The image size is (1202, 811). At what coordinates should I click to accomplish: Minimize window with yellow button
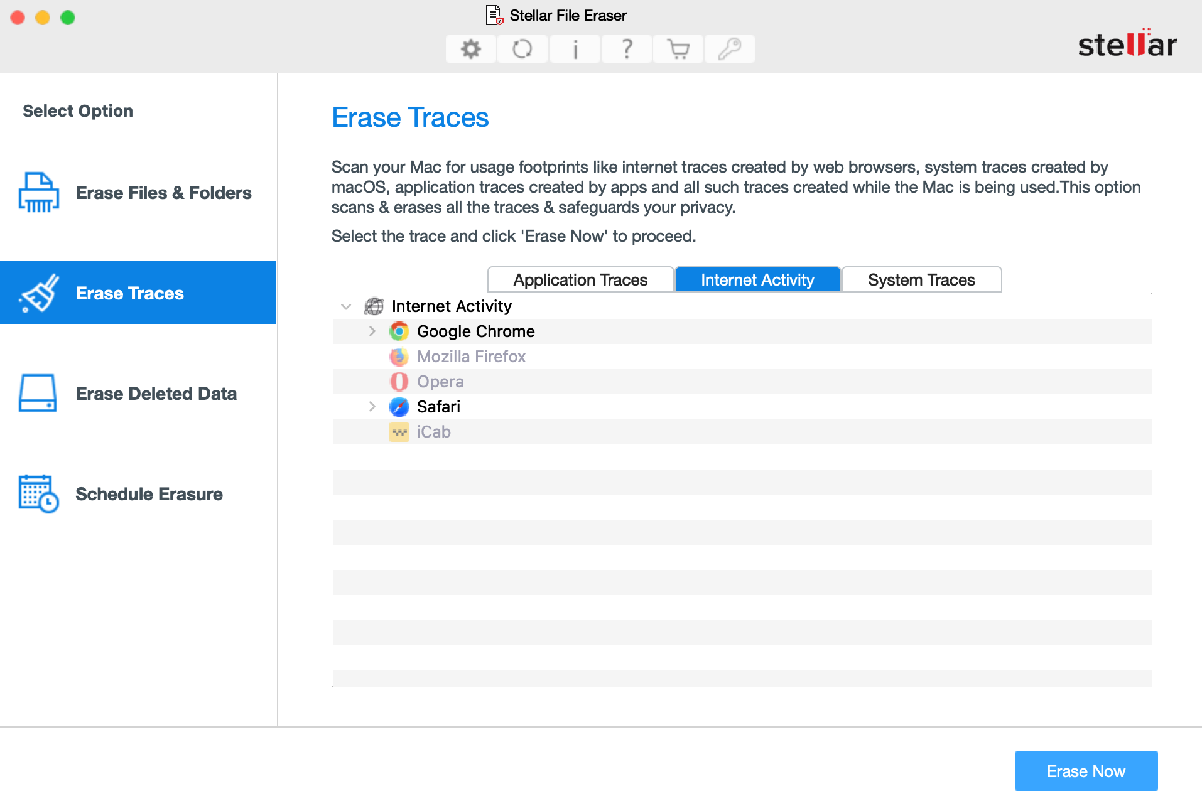[x=43, y=18]
